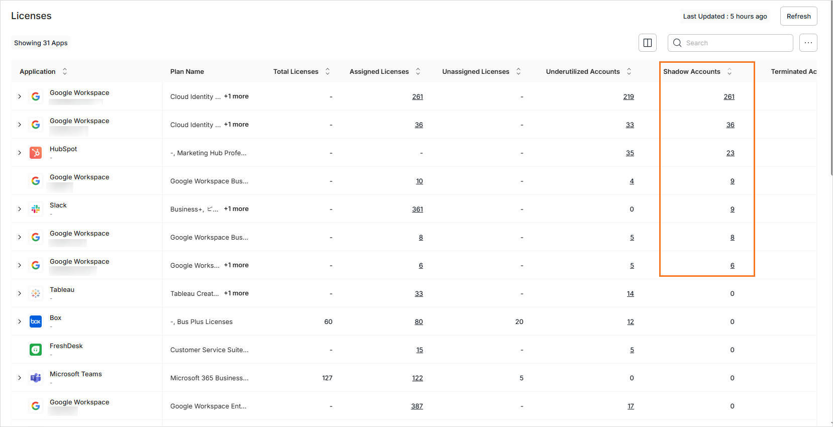Click the Microsoft Teams app icon
The height and width of the screenshot is (427, 833).
click(36, 378)
